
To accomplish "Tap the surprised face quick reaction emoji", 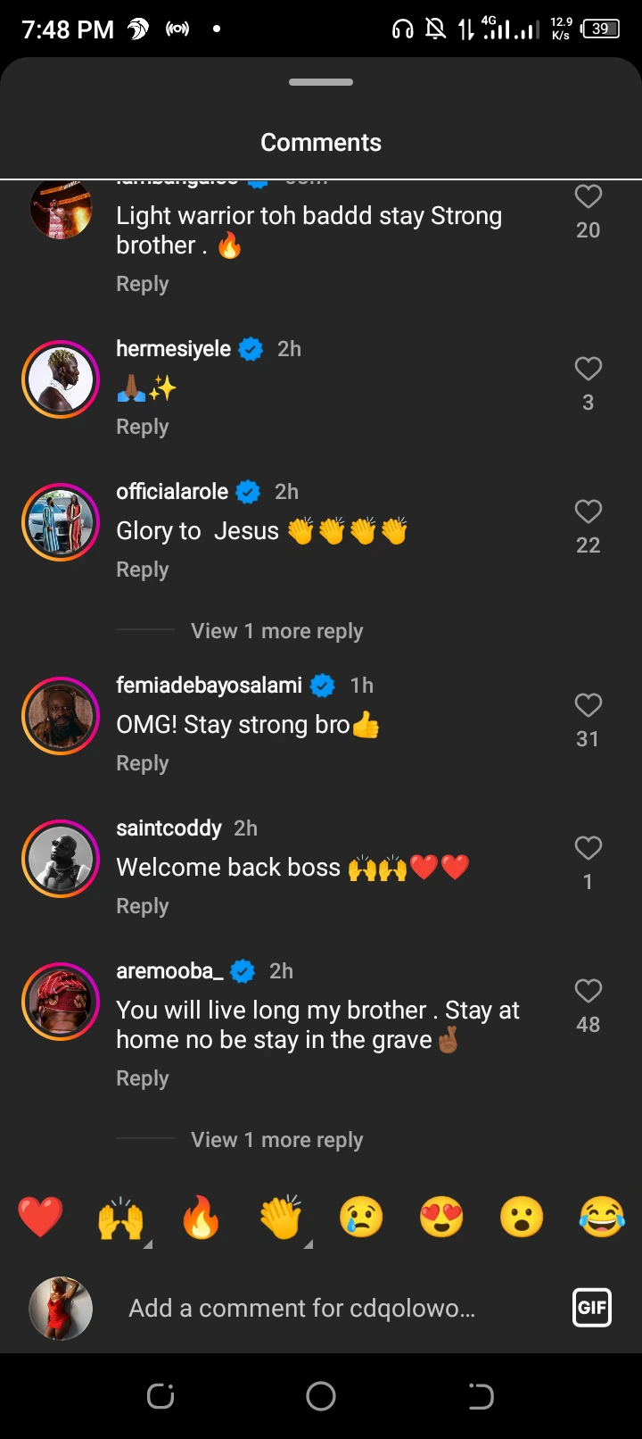I will click(x=522, y=1217).
